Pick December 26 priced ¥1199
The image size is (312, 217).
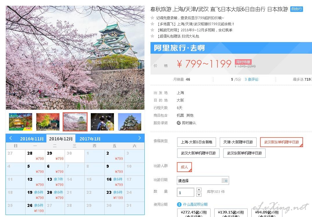coord(35,208)
